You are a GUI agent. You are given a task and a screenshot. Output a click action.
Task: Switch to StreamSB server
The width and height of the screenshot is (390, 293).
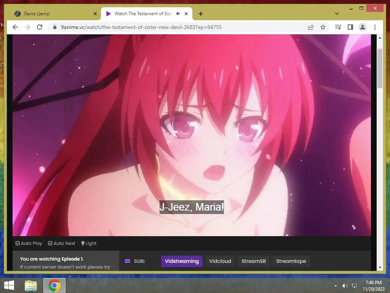click(254, 261)
